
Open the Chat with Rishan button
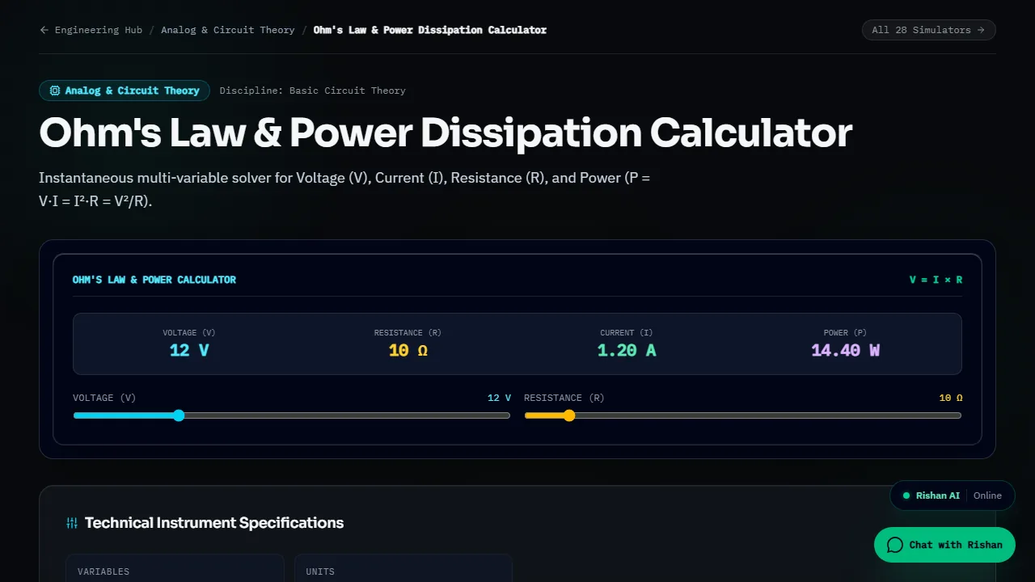[x=944, y=545]
